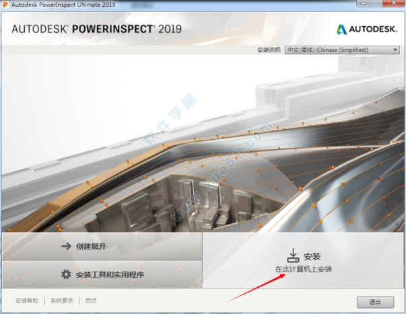The height and width of the screenshot is (314, 406).
Task: Click the 退出 button
Action: [x=376, y=302]
